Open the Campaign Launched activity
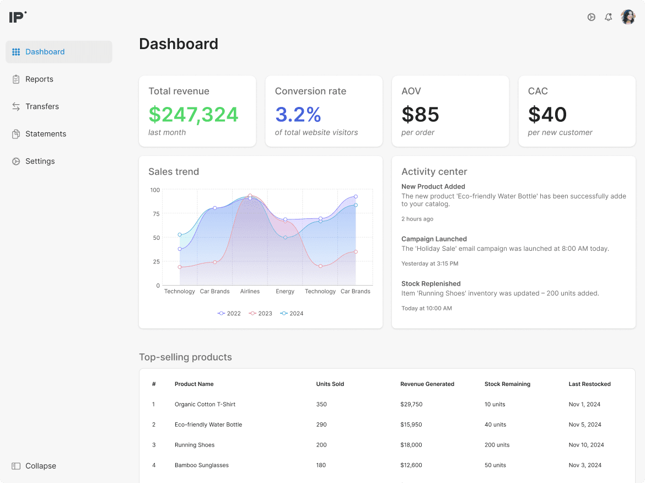Viewport: 645px width, 483px height. click(x=505, y=251)
